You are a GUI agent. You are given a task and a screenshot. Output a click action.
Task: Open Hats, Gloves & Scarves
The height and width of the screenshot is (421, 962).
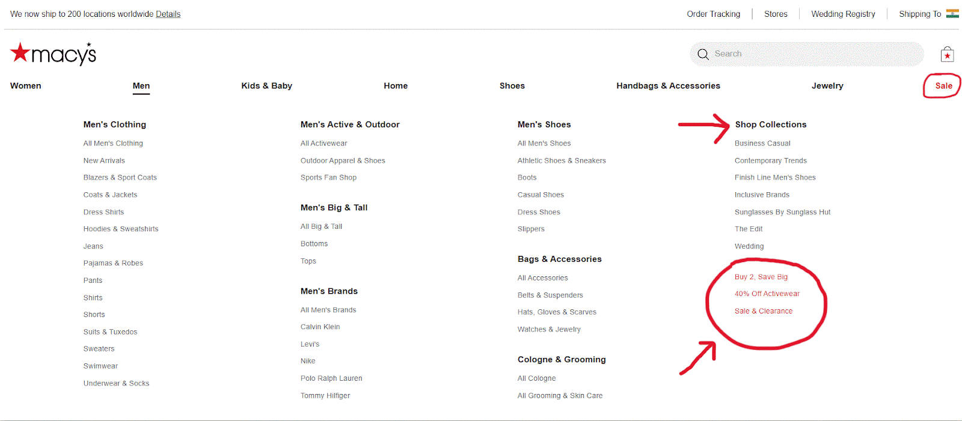click(x=557, y=312)
